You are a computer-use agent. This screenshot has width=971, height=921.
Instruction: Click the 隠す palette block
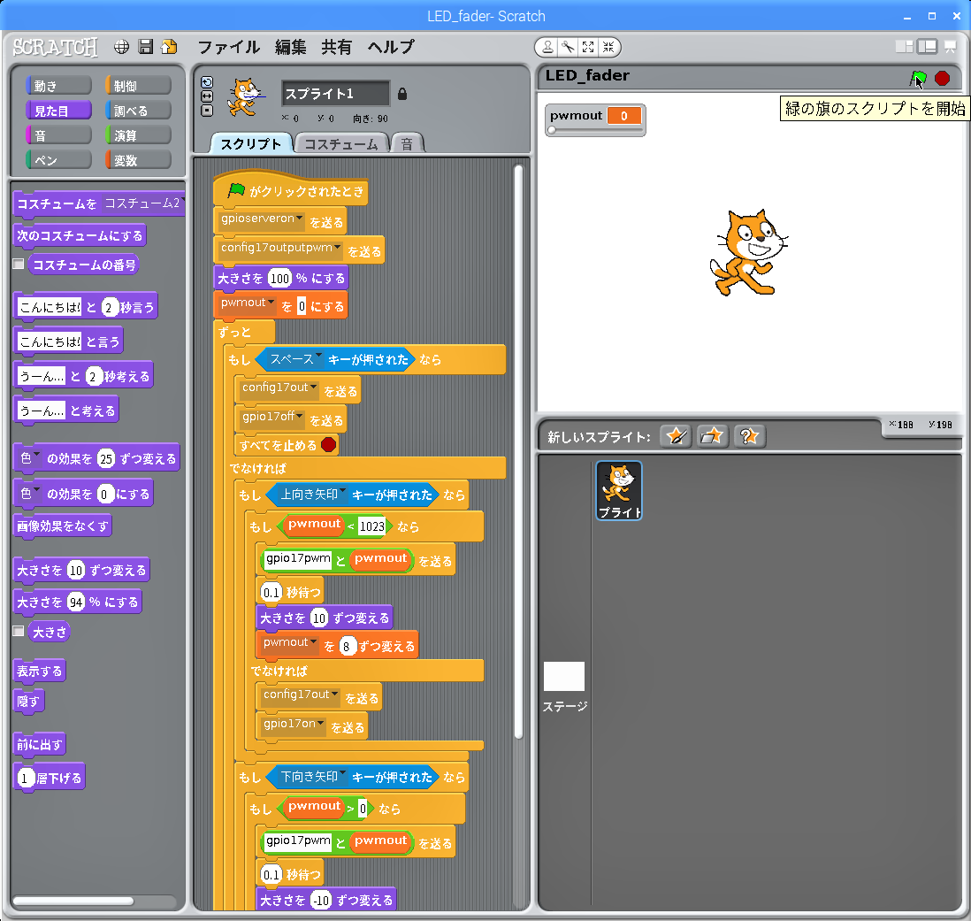[x=28, y=701]
